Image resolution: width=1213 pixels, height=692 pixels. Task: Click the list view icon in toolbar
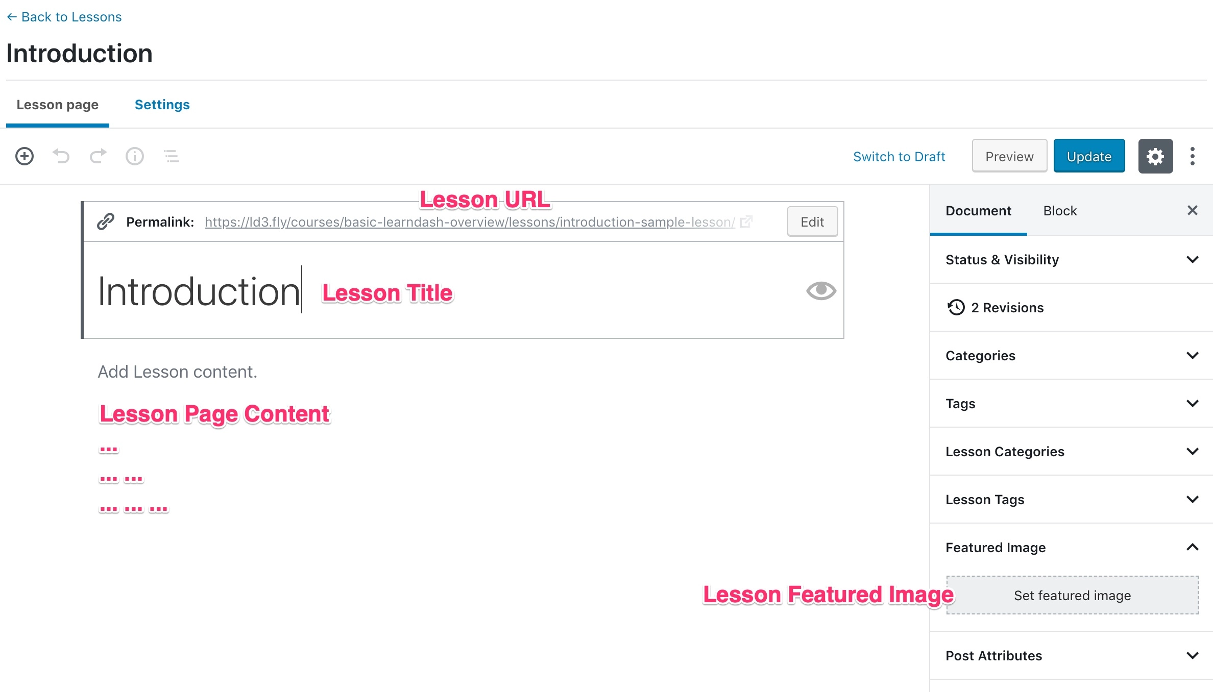pos(169,157)
